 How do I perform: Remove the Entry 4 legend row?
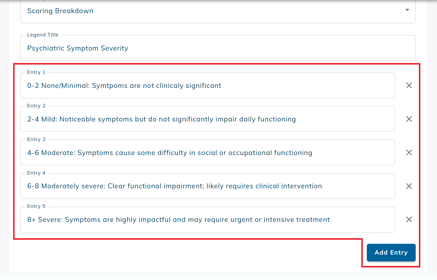[409, 186]
